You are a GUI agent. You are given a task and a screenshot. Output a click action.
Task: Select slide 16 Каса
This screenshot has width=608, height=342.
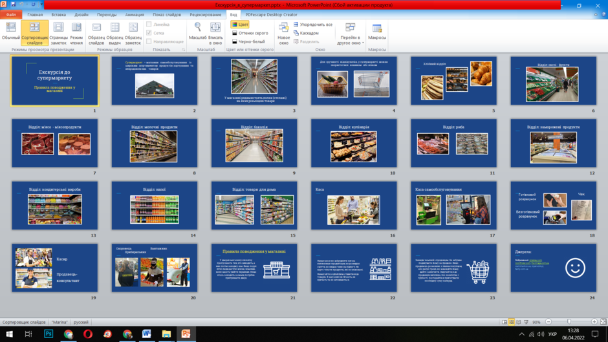tap(354, 206)
